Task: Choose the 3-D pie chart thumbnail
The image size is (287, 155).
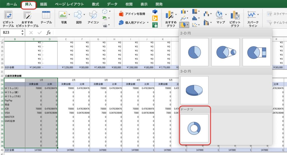Action: 195,90
